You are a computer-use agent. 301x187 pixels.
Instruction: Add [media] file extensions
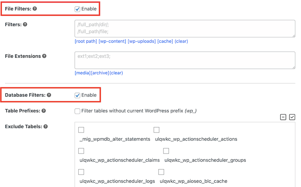coord(83,73)
